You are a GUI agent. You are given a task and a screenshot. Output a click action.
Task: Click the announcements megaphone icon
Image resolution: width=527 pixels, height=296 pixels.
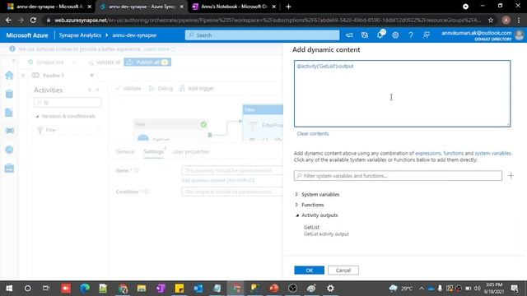[x=349, y=35]
